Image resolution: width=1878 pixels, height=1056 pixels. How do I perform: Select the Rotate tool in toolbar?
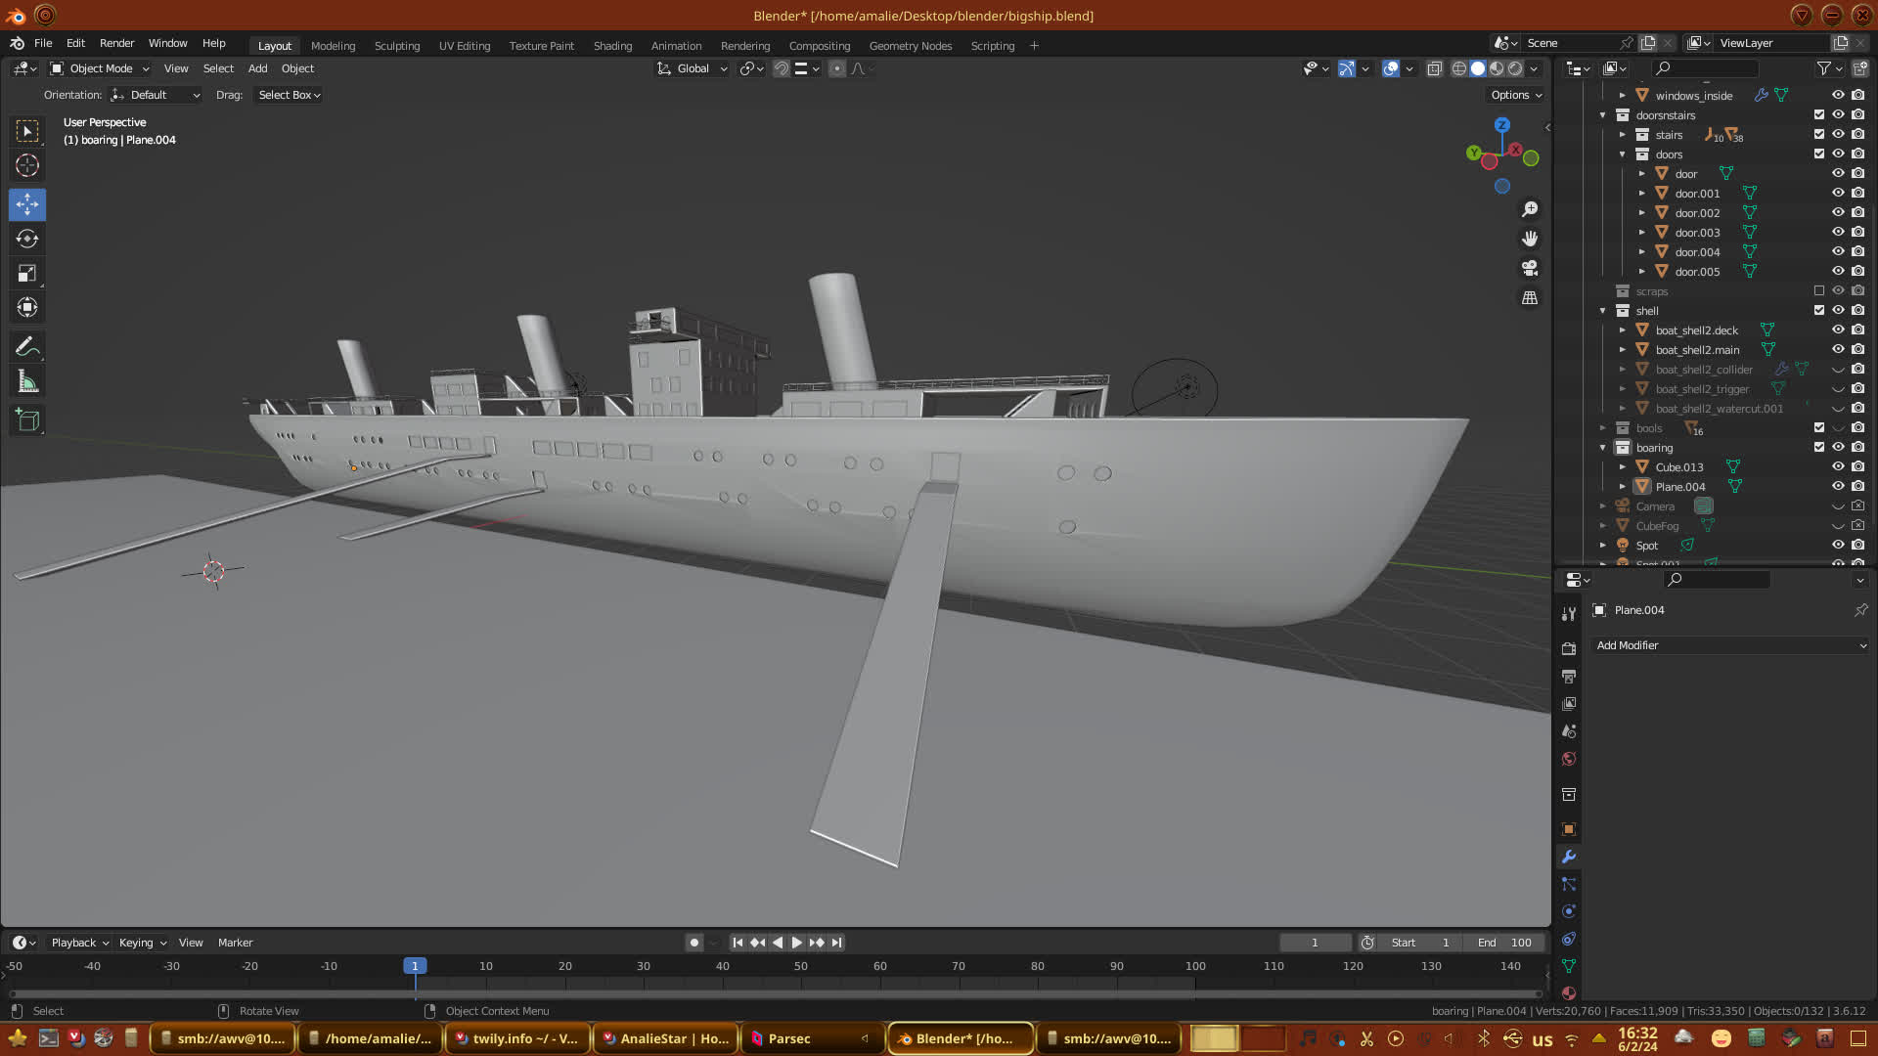tap(27, 239)
